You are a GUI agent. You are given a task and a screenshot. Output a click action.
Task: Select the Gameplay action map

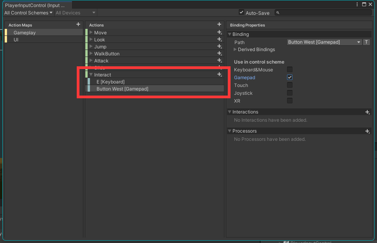tap(44, 32)
